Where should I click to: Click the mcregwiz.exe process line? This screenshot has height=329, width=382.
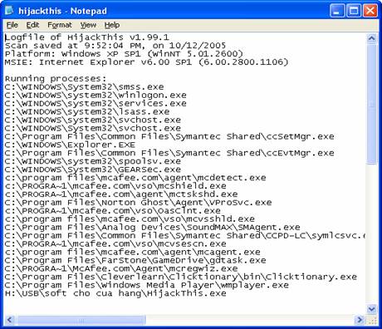pos(121,268)
